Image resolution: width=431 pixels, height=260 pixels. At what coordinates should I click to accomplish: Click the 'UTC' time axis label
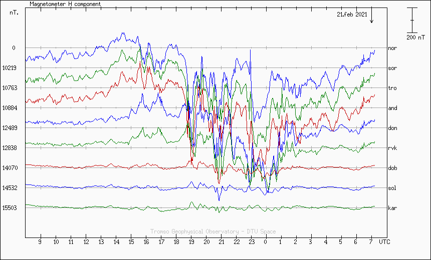click(x=384, y=242)
